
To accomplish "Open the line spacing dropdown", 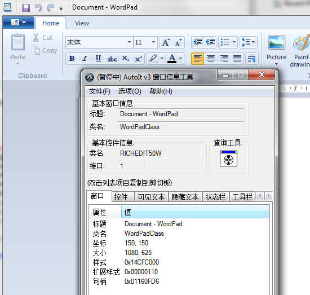I will point(249,42).
